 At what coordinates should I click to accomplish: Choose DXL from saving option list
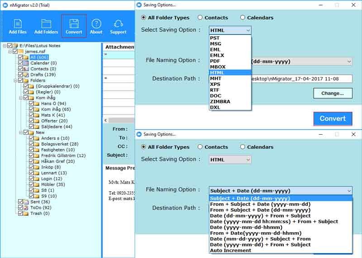pyautogui.click(x=230, y=107)
